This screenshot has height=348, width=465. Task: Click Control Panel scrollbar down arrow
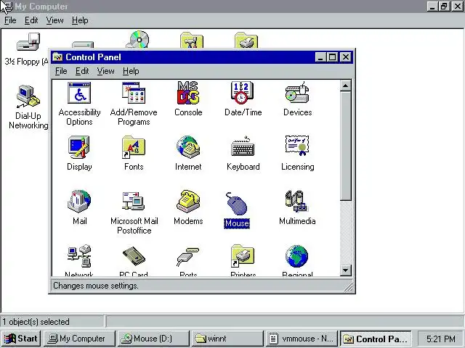[x=346, y=270]
